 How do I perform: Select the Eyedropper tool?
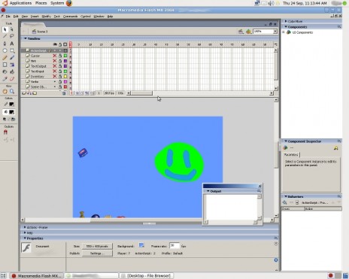[x=5, y=79]
